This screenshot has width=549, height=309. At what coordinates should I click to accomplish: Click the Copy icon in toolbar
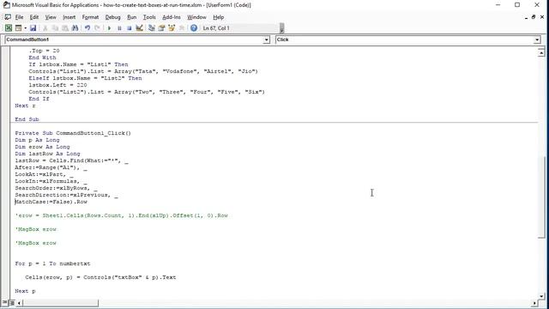coord(55,28)
